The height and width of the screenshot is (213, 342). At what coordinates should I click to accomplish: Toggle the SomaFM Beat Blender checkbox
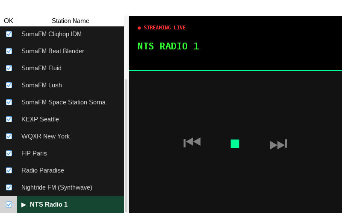point(9,51)
